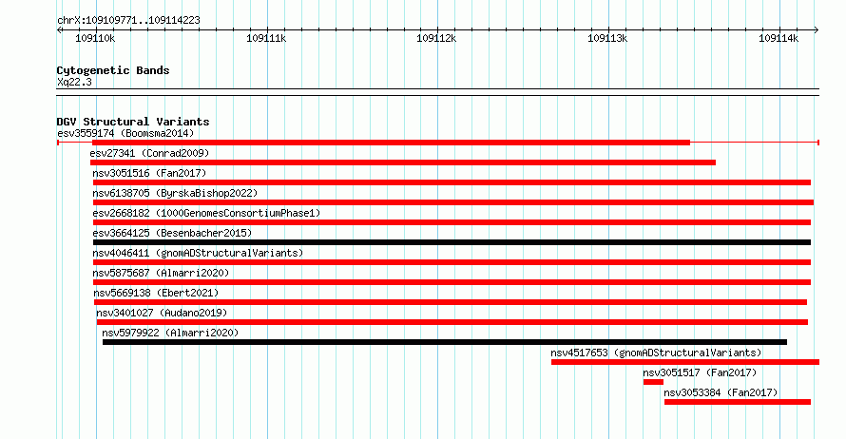Select the red bar for nsv4046411
The image size is (846, 439).
click(452, 262)
